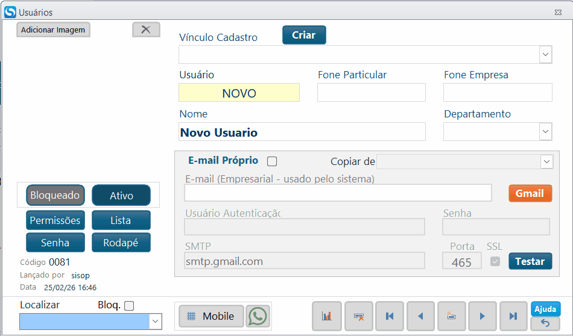
Task: Open the bar chart report icon
Action: pos(327,316)
